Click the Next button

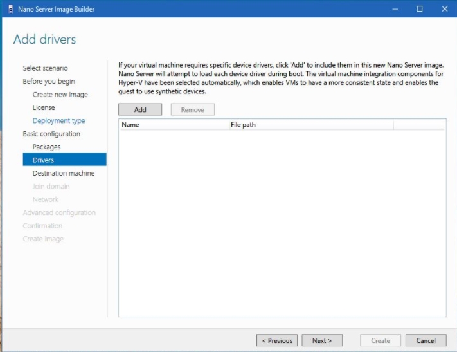tap(321, 340)
